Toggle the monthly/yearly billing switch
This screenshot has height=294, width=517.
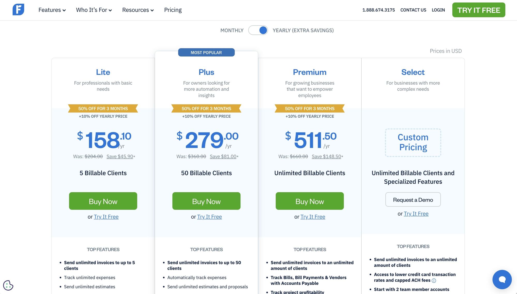pyautogui.click(x=258, y=30)
